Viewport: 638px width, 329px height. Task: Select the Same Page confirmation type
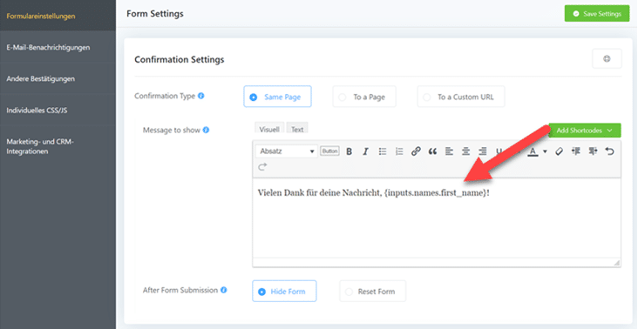[x=277, y=97]
